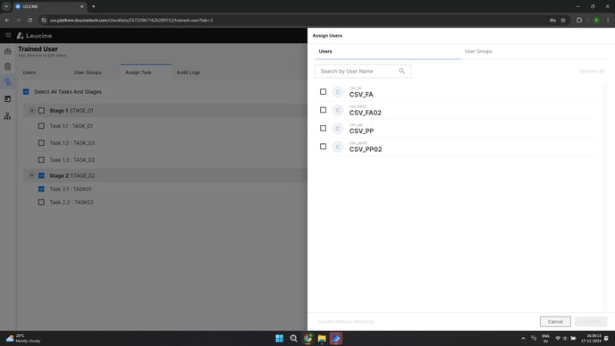Screen dimensions: 615x346
Task: Open the weather widget in the taskbar
Action: pos(22,338)
